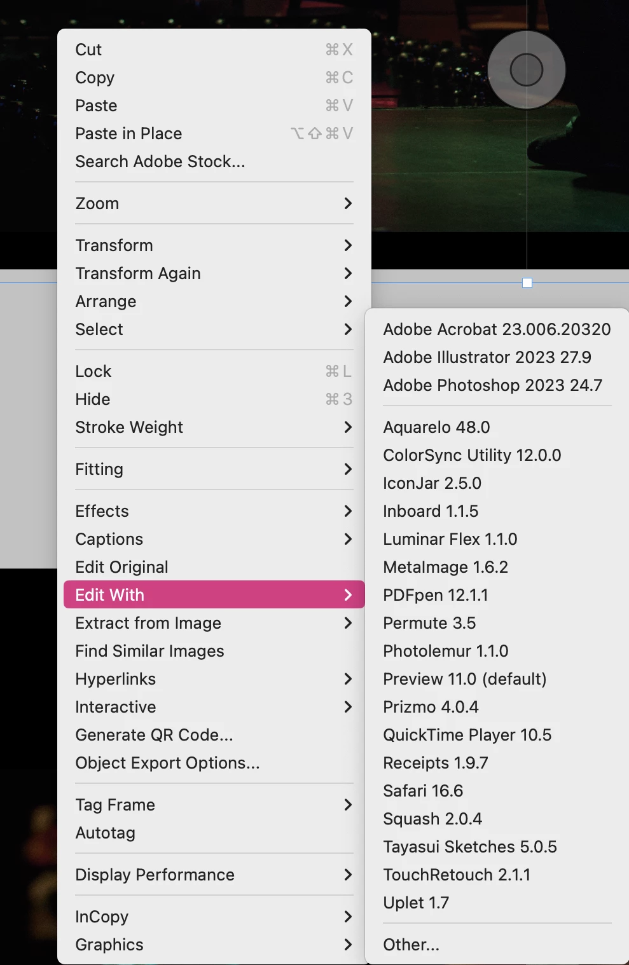Select IconJar 2.5.0

tap(497, 483)
